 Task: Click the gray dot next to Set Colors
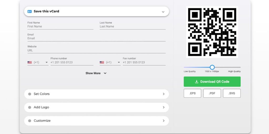coord(30,94)
